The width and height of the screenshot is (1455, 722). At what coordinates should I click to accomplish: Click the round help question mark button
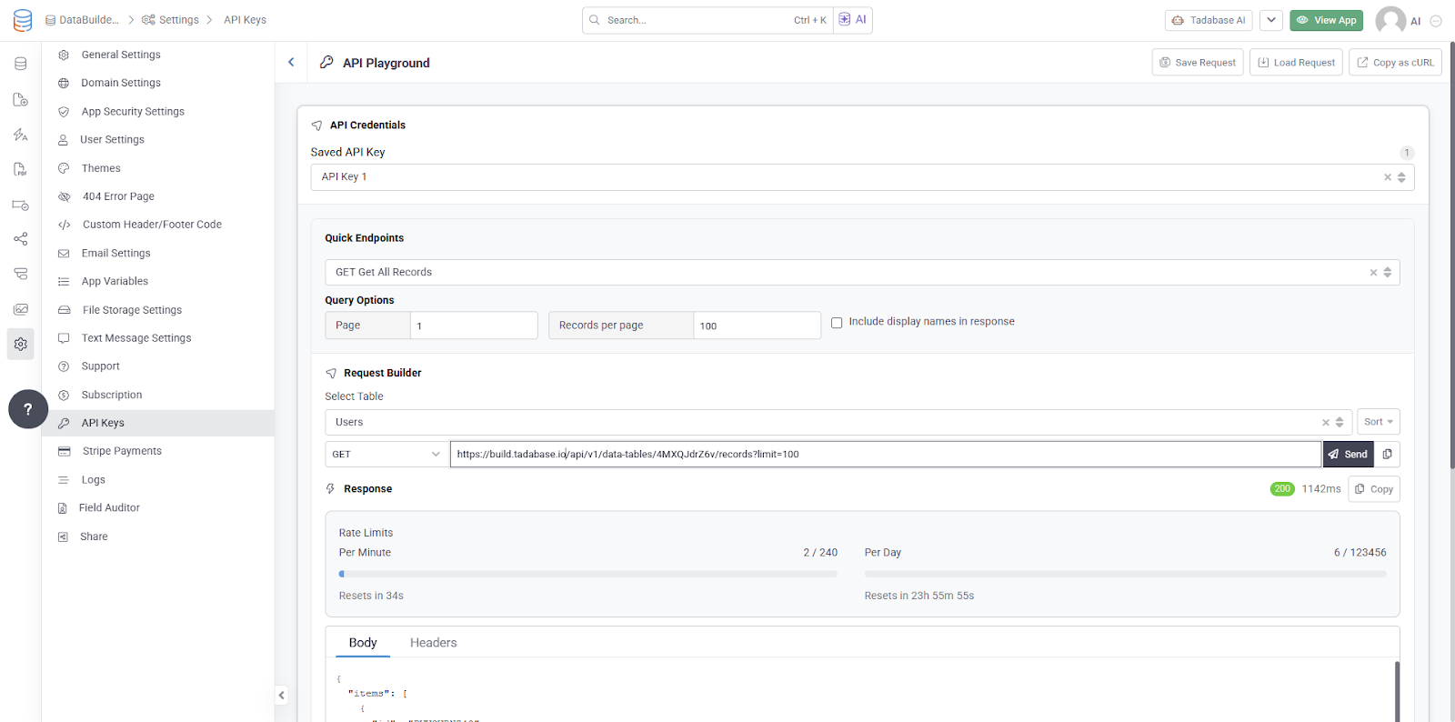[x=28, y=409]
